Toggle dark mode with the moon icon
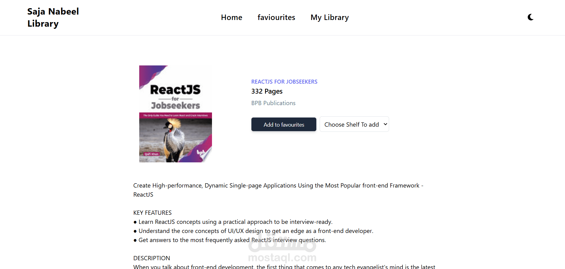This screenshot has height=269, width=565. pos(530,17)
